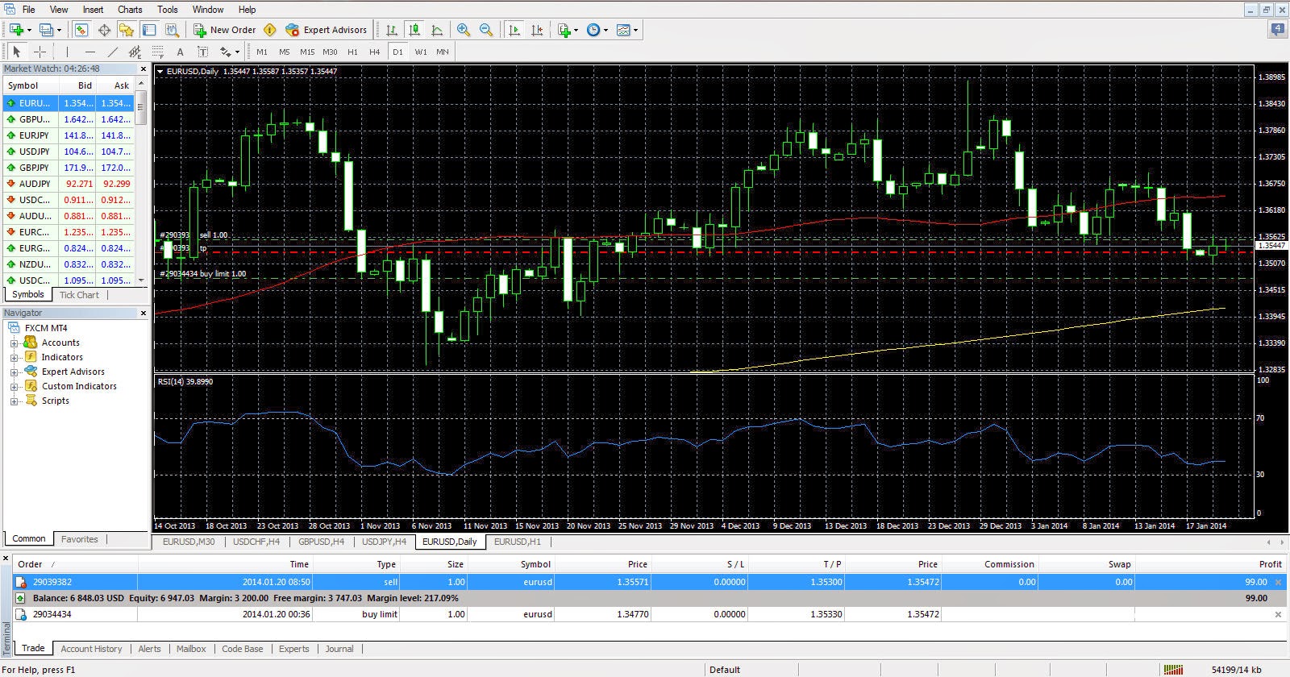Select the GBPJPY row in Market Watch
Image resolution: width=1290 pixels, height=677 pixels.
coord(69,168)
